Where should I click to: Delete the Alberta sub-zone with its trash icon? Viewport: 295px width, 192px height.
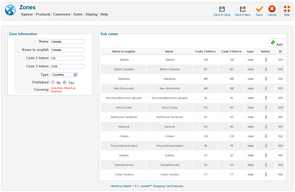tap(266, 60)
